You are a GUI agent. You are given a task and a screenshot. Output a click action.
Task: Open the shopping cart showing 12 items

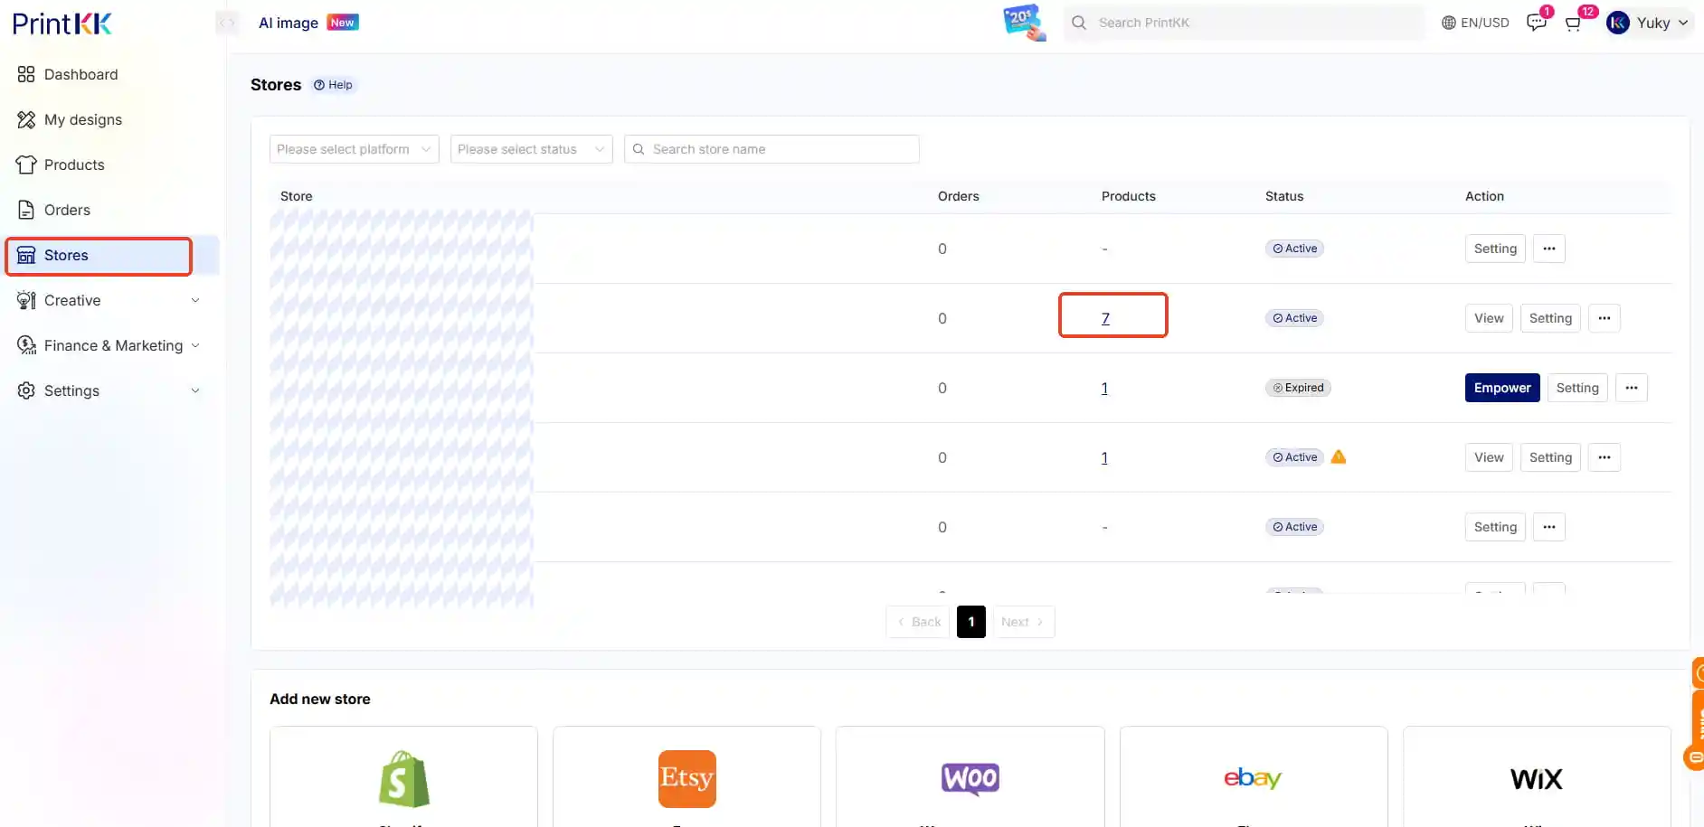pyautogui.click(x=1574, y=23)
